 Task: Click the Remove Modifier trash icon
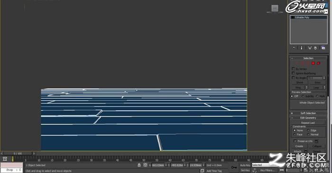pos(315,48)
